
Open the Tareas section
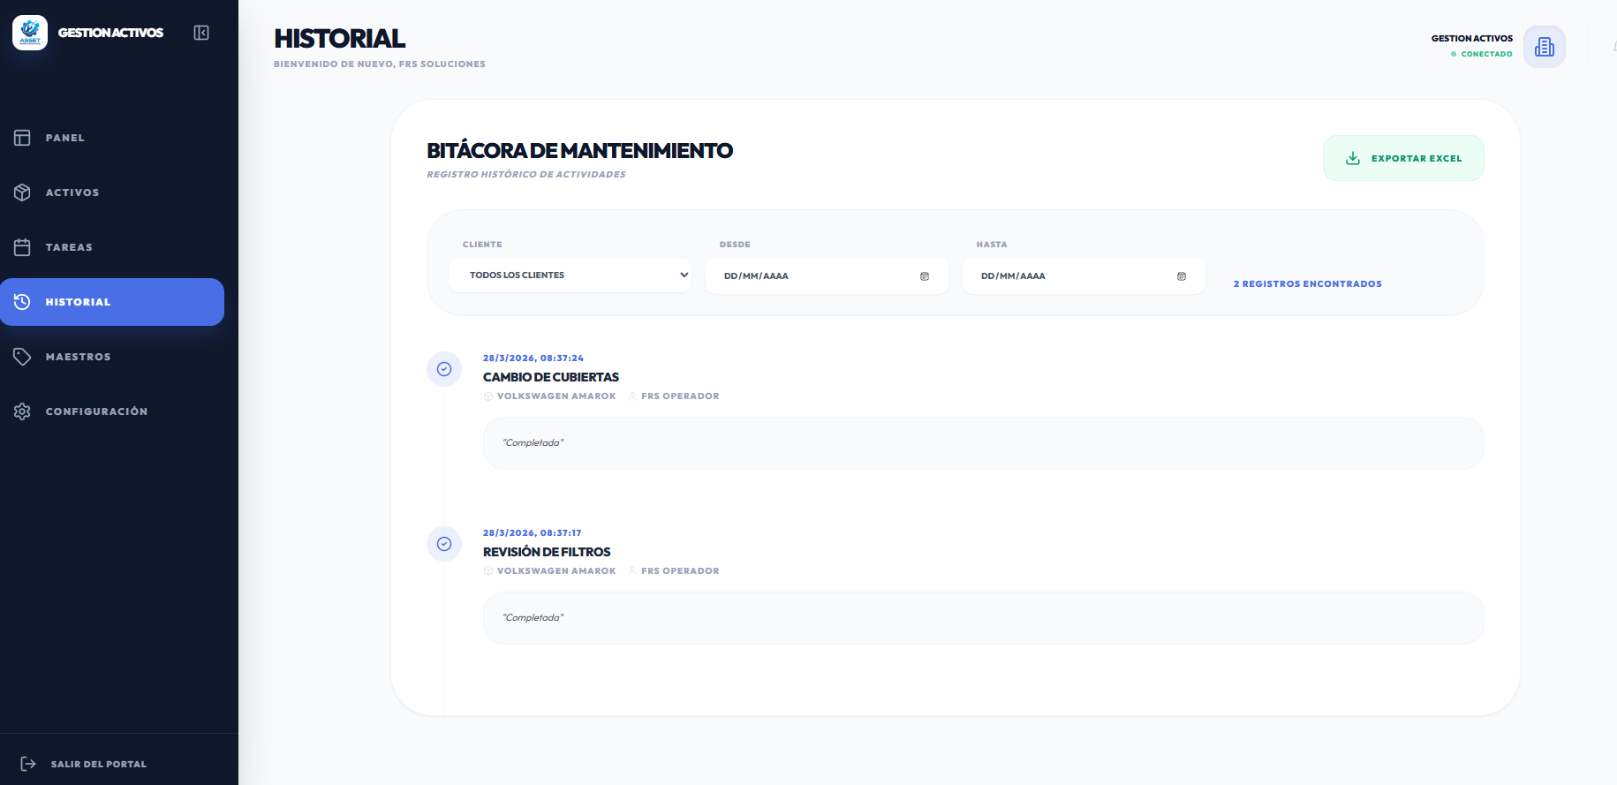pos(69,247)
